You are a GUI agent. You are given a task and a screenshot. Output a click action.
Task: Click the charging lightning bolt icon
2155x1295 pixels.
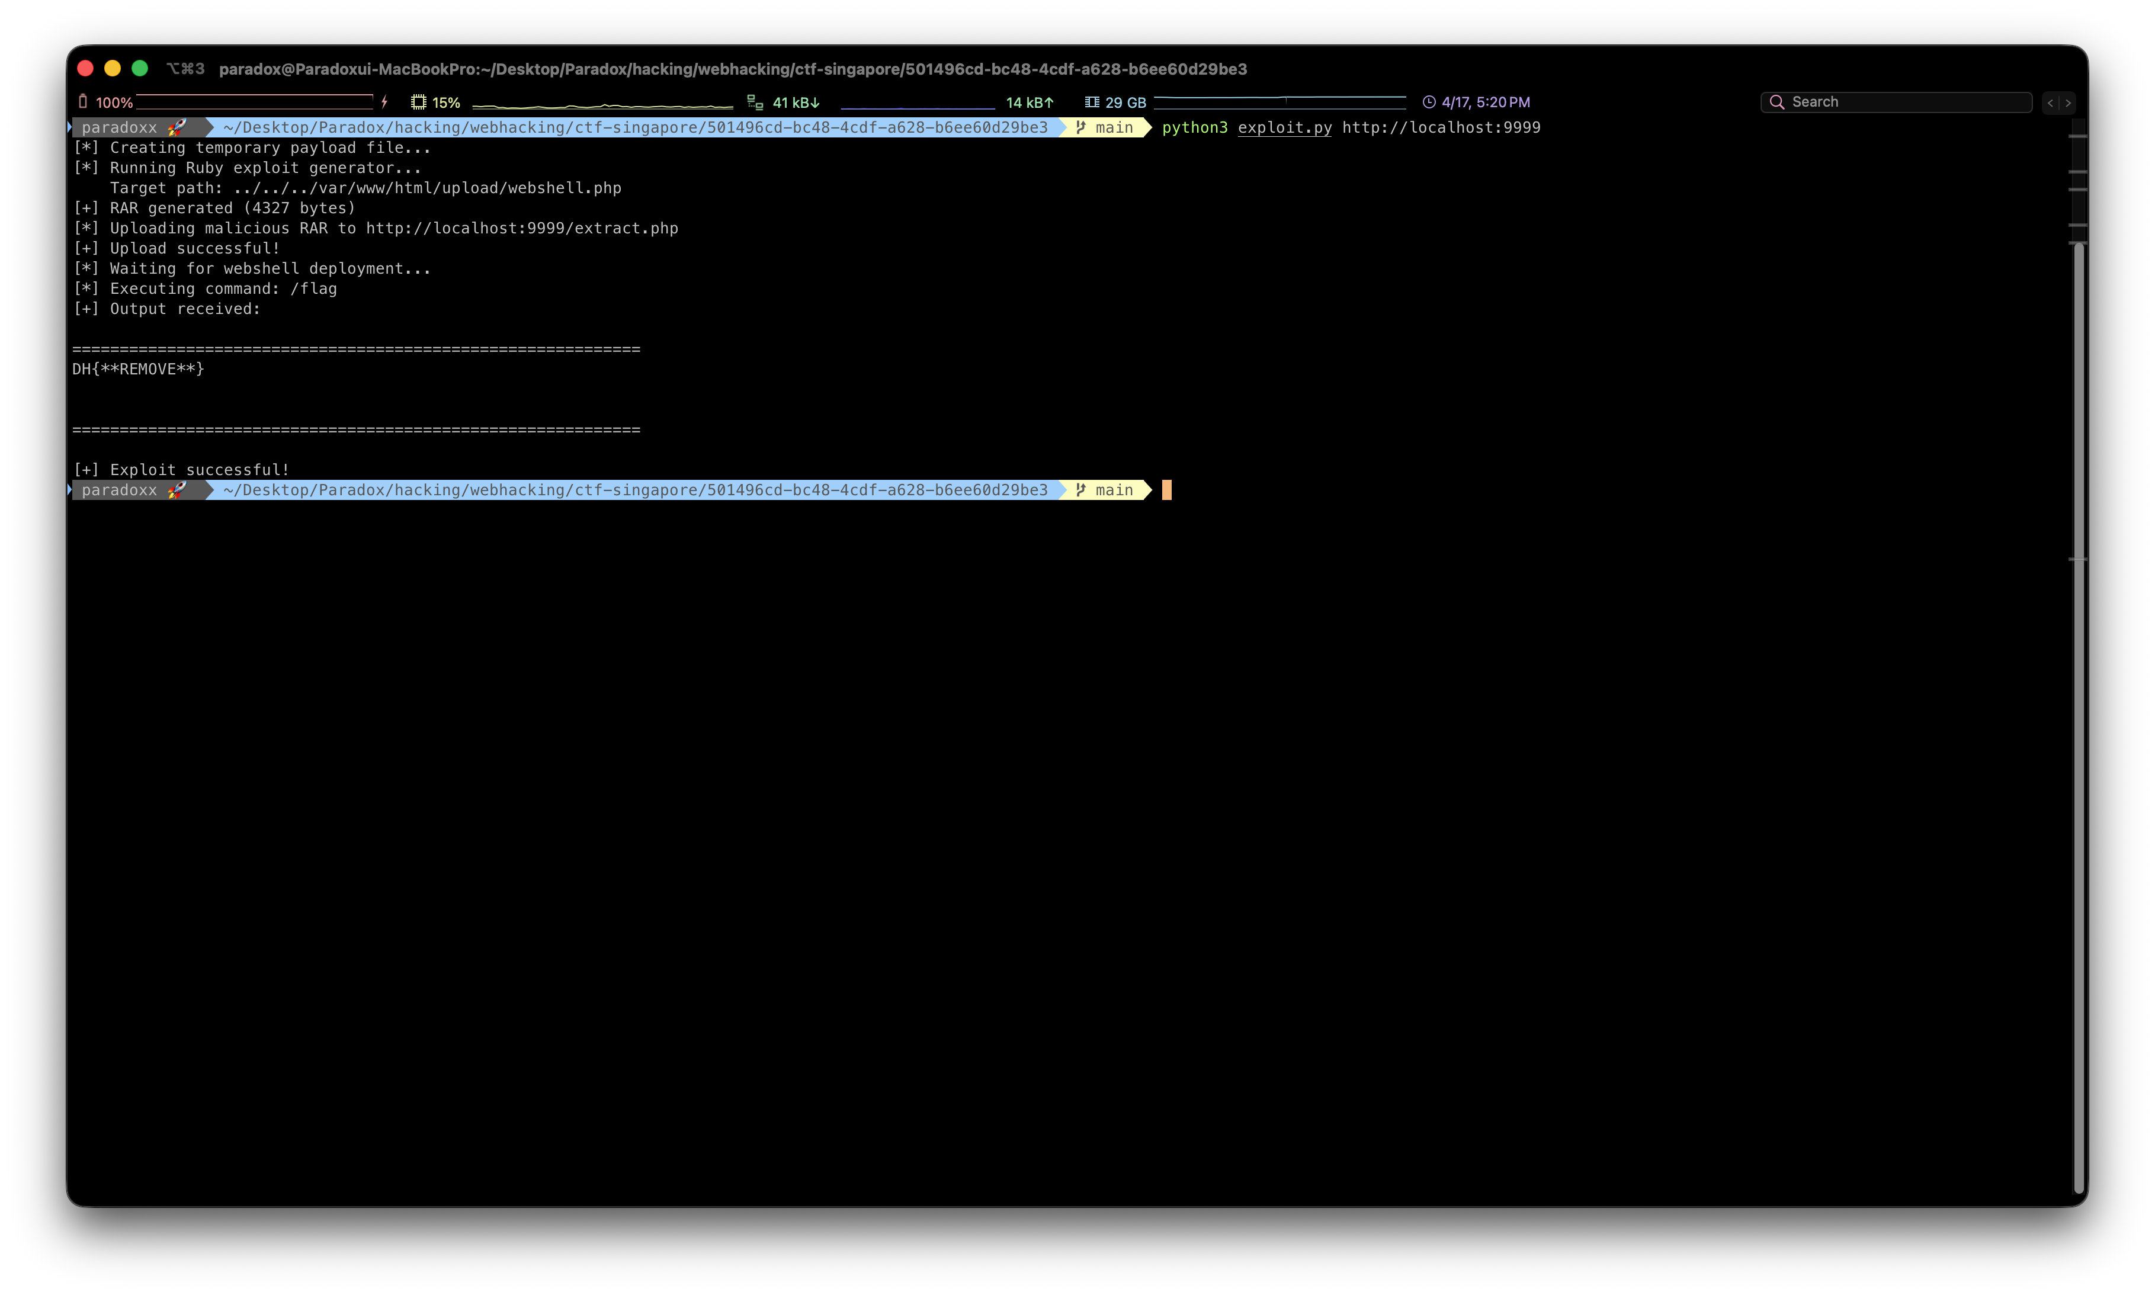tap(384, 102)
